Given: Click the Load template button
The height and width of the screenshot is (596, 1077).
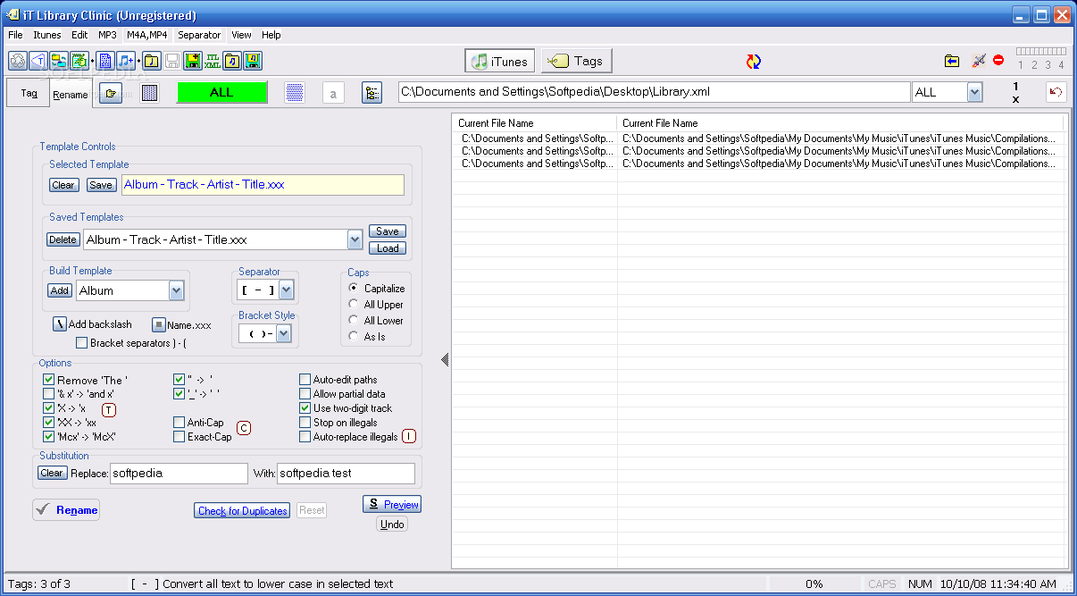Looking at the screenshot, I should (388, 248).
